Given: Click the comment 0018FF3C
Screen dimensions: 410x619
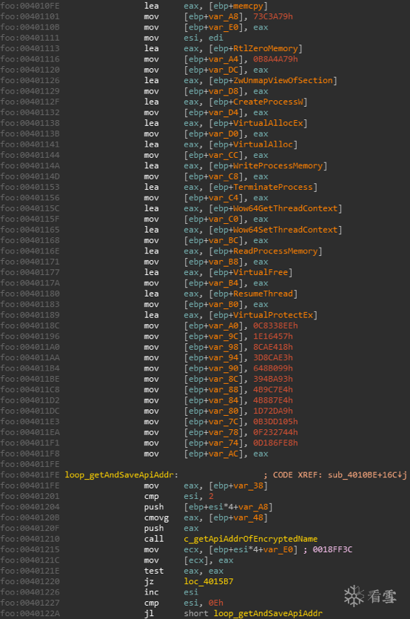Looking at the screenshot, I should 332,549.
